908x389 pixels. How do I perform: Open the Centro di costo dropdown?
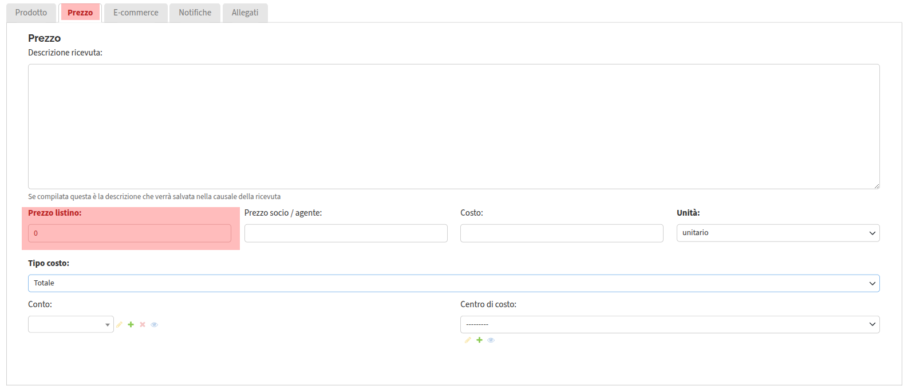click(x=670, y=324)
